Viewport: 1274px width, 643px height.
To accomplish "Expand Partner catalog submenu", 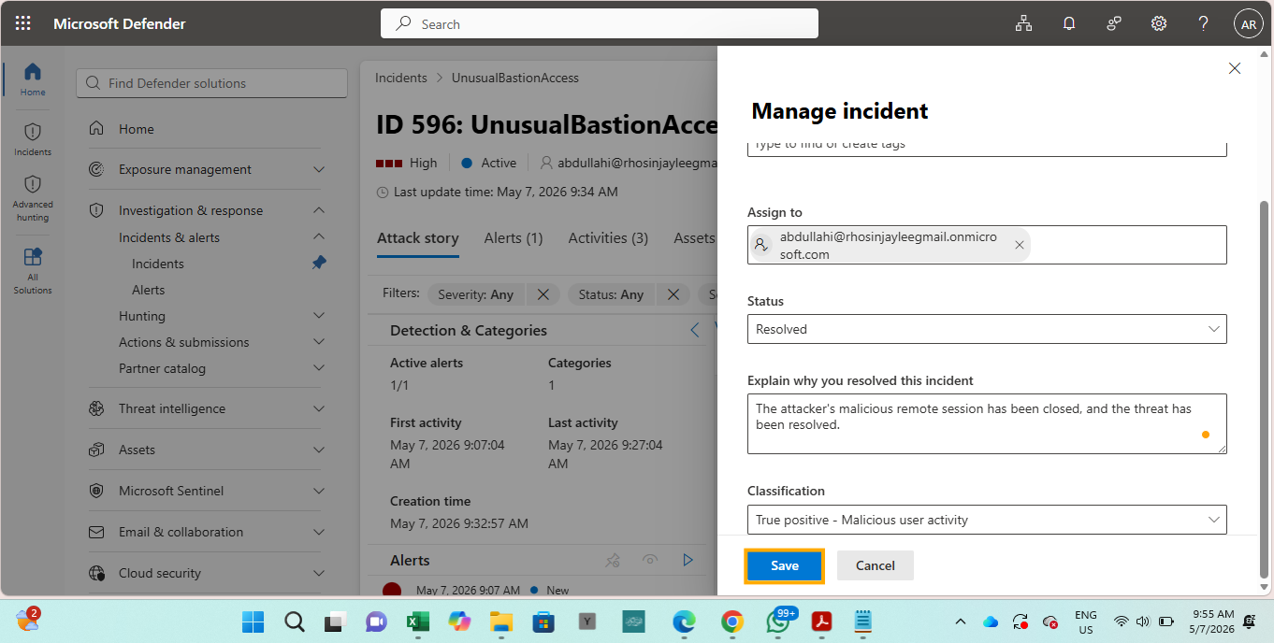I will (319, 368).
